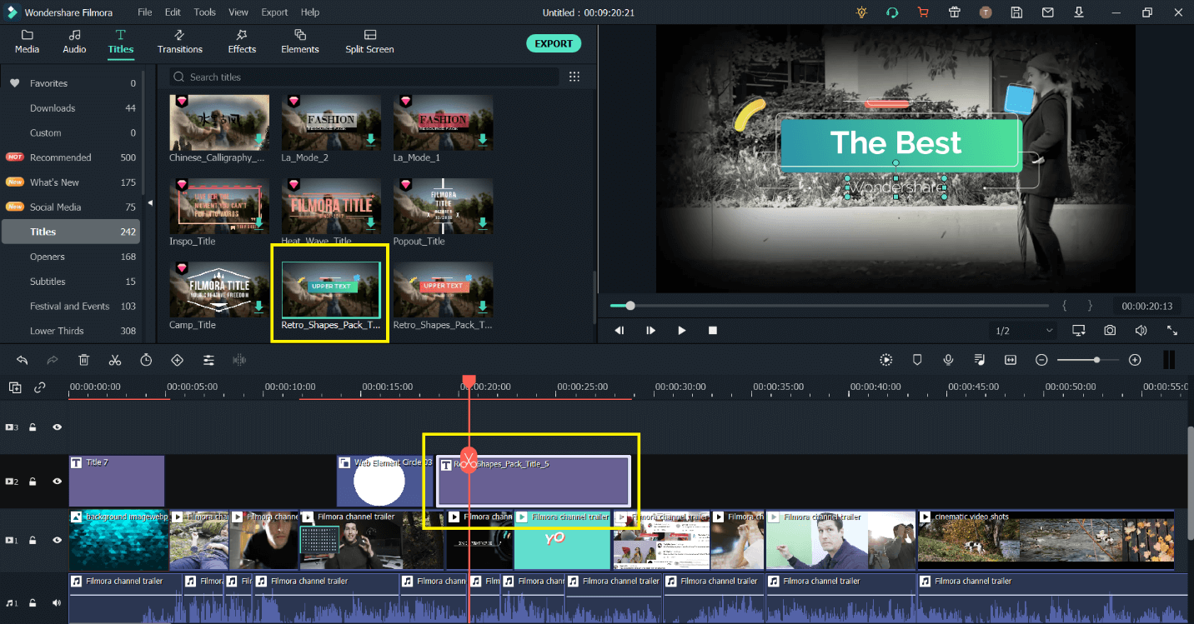The image size is (1194, 624).
Task: Add a marker with shield icon
Action: coord(917,360)
